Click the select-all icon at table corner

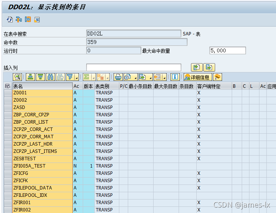(8, 86)
